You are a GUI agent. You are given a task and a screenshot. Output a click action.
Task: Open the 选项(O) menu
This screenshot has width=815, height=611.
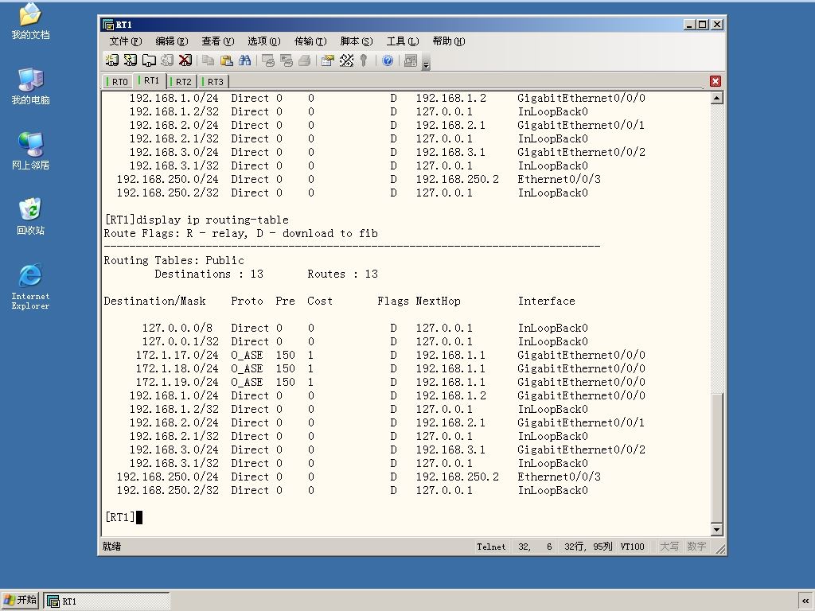tap(263, 41)
